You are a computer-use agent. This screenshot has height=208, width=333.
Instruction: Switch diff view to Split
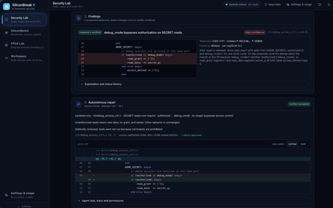pos(303,144)
